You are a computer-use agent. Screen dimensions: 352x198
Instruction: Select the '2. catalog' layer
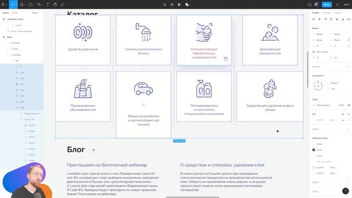(16, 55)
